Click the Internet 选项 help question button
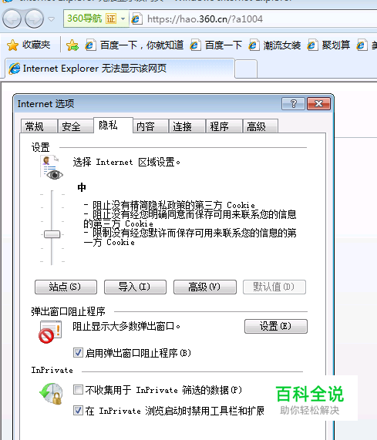This screenshot has height=440, width=377. [293, 104]
